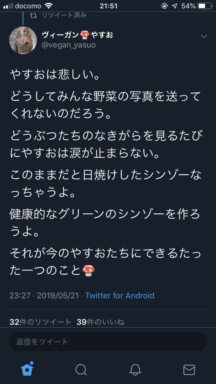The height and width of the screenshot is (384, 216).
Task: Tap the Wi-Fi icon in status bar
Action: [49, 6]
